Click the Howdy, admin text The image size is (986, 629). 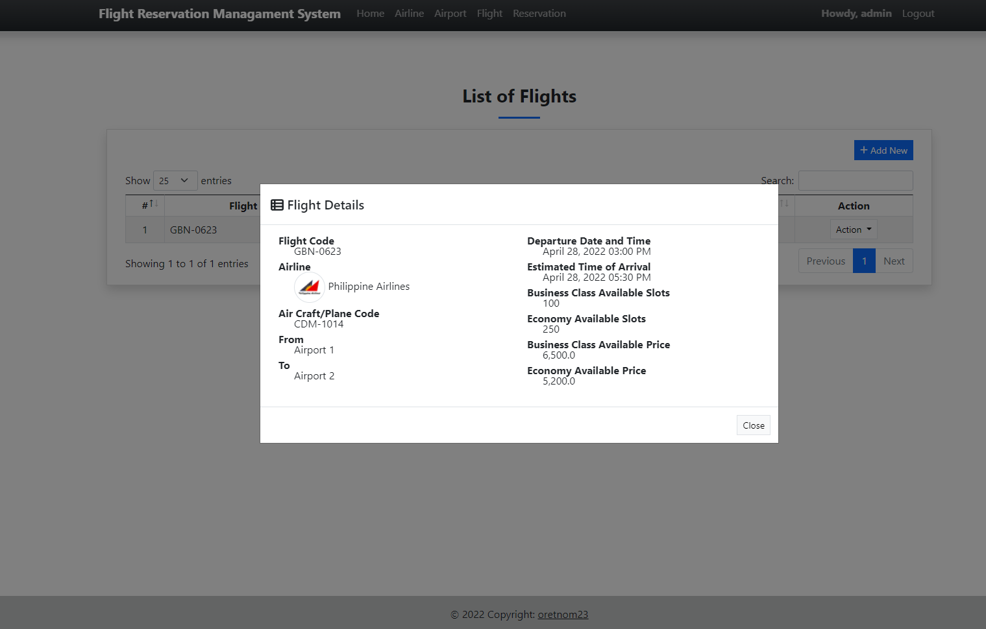[856, 14]
